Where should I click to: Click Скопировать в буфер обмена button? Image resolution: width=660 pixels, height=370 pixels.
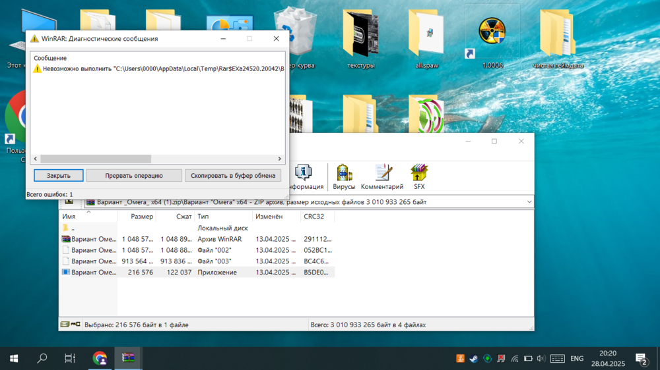[x=233, y=176]
